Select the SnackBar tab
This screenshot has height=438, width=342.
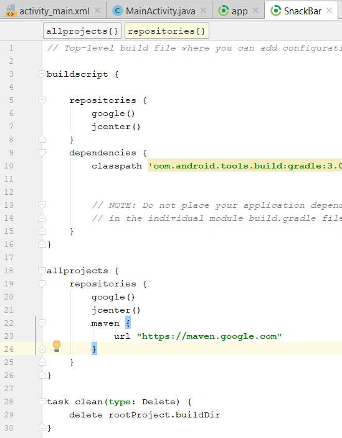click(302, 11)
